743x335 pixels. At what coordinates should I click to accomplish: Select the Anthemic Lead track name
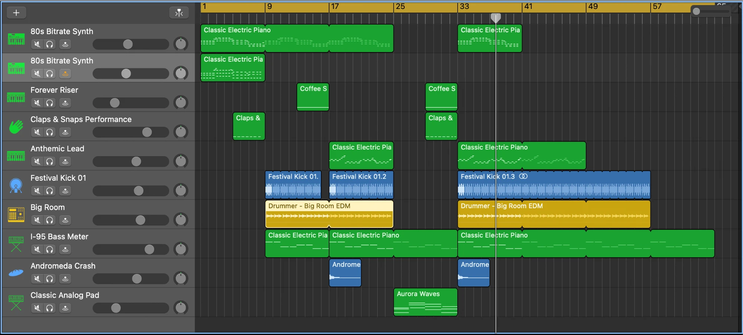pos(57,149)
